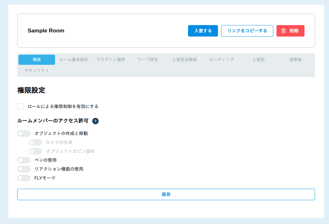This screenshot has width=329, height=224.
Task: Open the help icon beside ルームメンバーのアクセス許可
Action: point(95,121)
